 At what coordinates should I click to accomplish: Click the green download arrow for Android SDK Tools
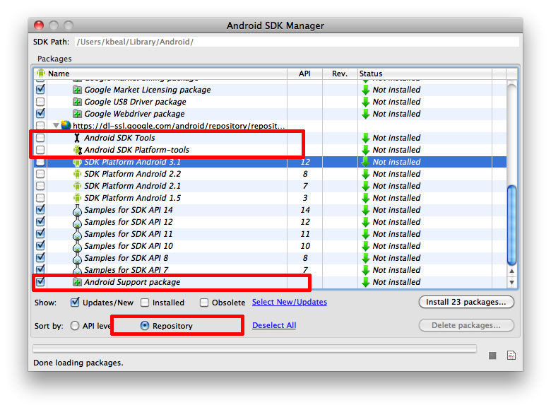(365, 138)
